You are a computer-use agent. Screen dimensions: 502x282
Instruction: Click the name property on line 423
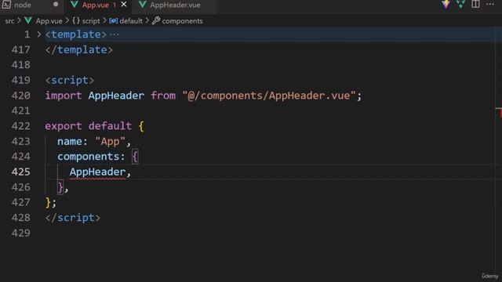70,141
